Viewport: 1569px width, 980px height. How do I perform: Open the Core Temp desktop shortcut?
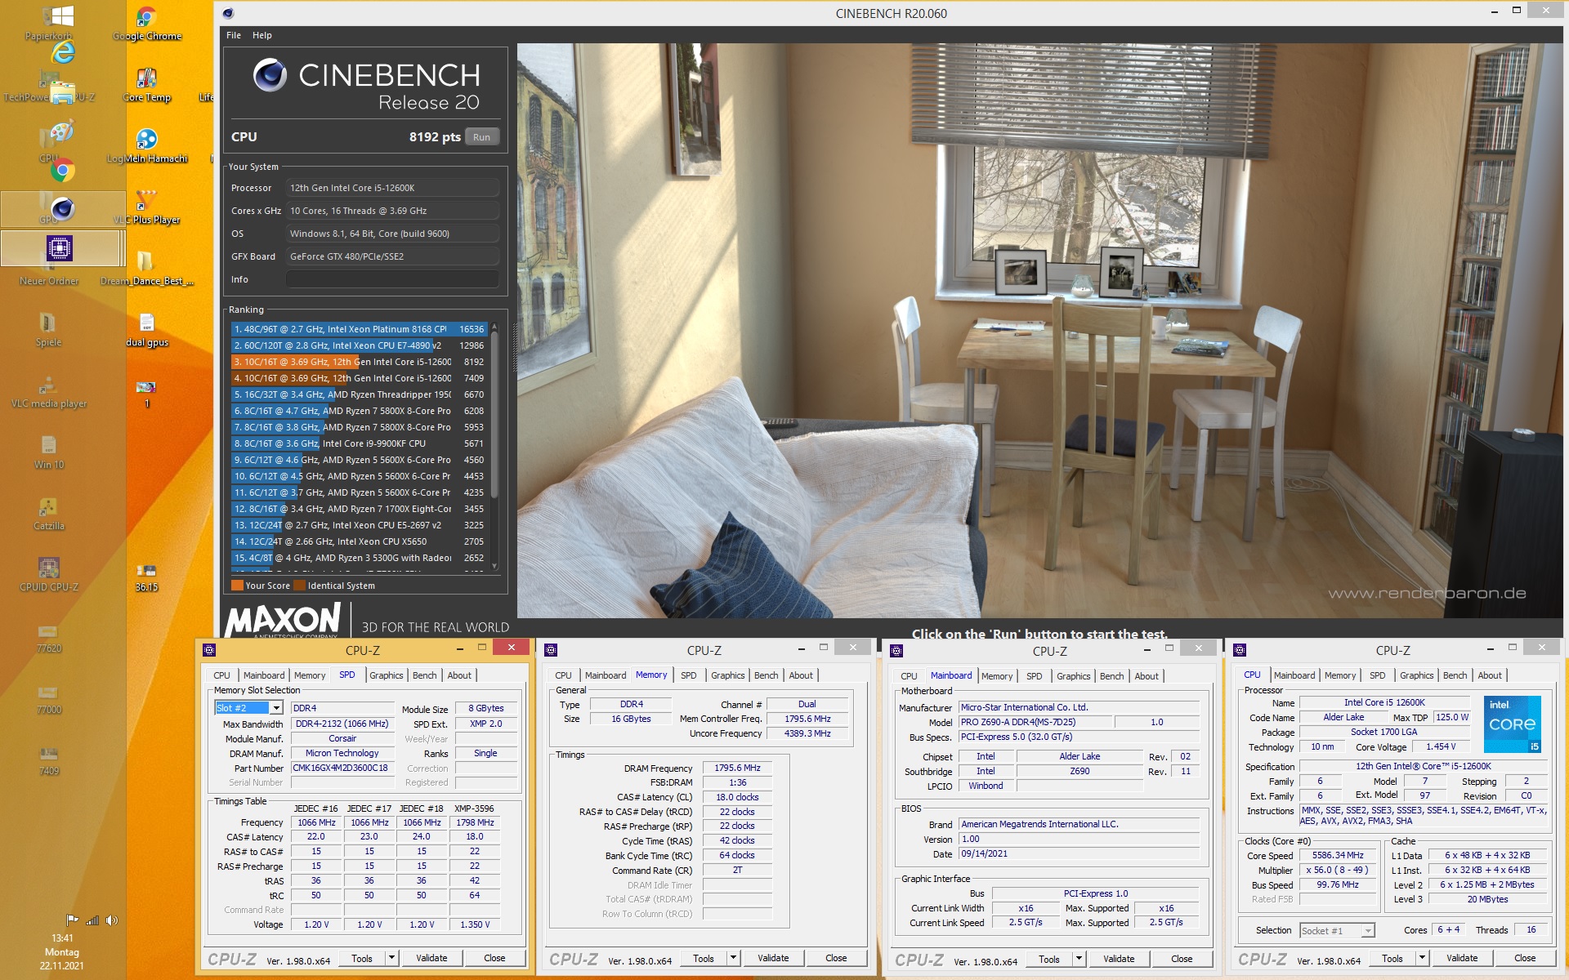pos(147,85)
